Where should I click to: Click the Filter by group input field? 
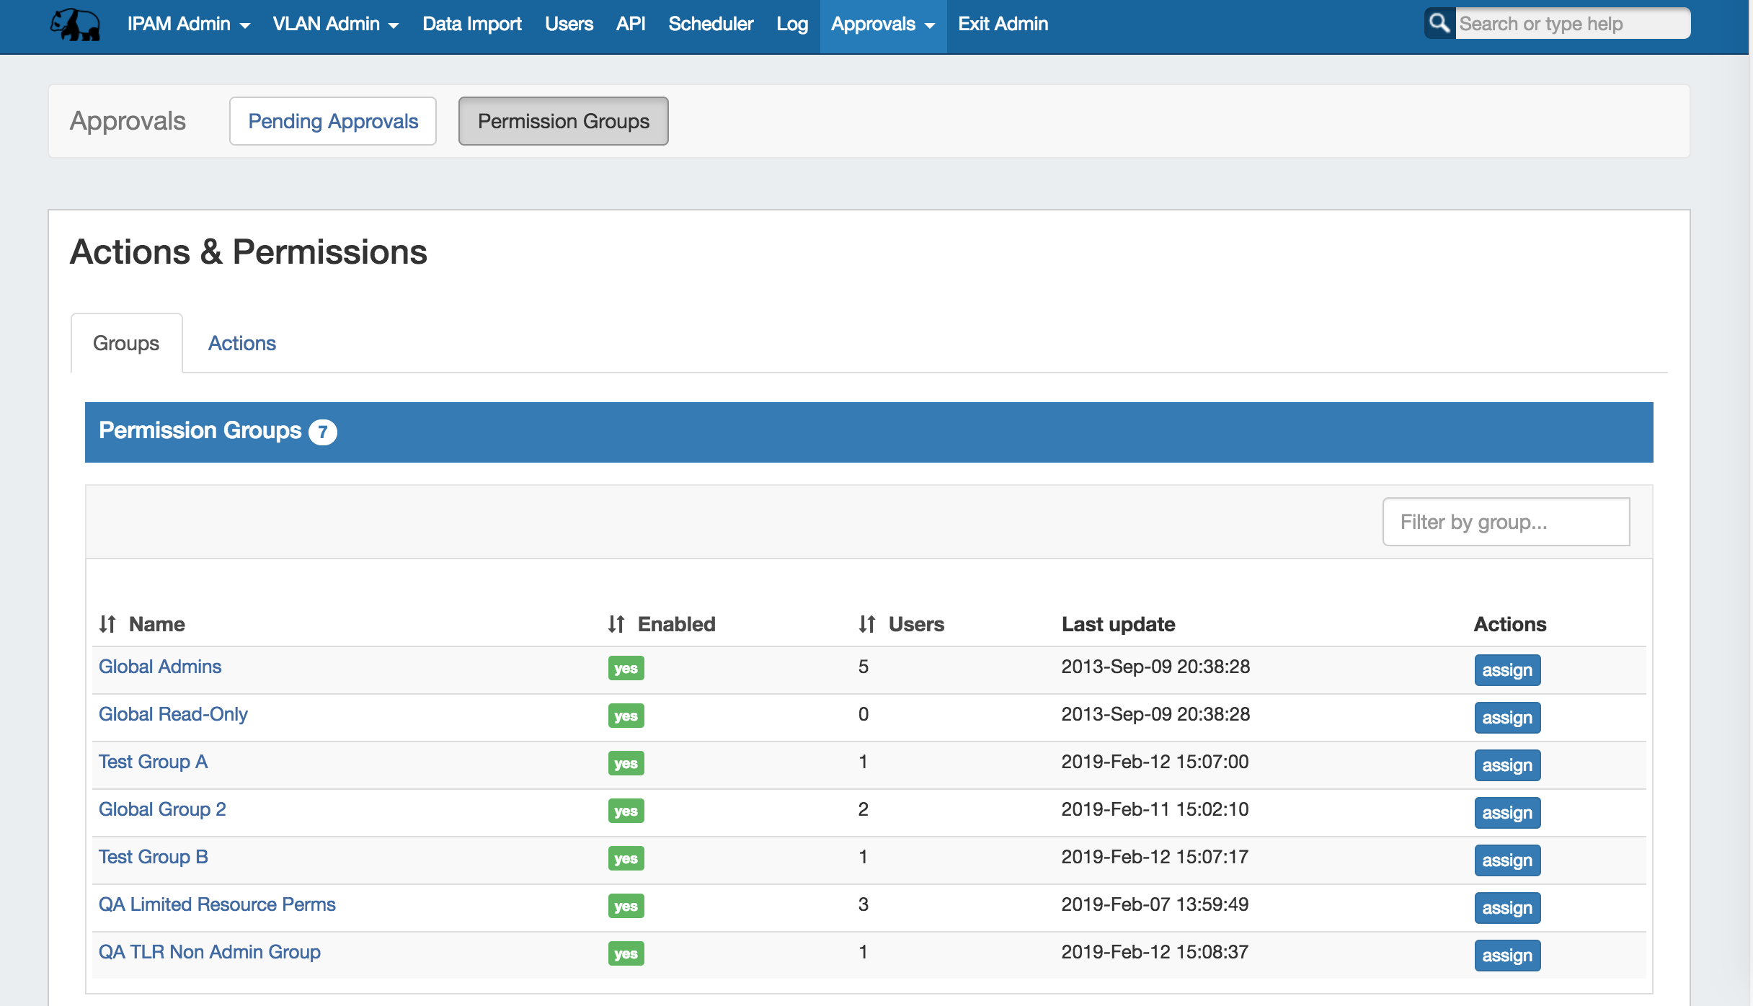coord(1506,522)
